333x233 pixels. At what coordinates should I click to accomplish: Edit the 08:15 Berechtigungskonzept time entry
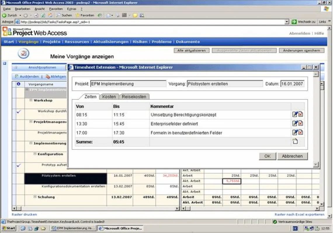click(294, 114)
